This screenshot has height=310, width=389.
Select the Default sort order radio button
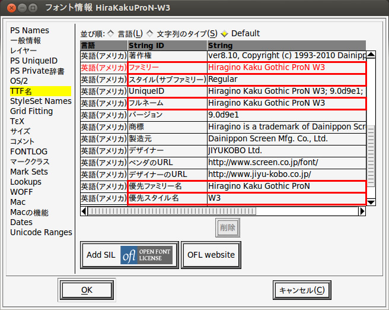click(x=225, y=33)
